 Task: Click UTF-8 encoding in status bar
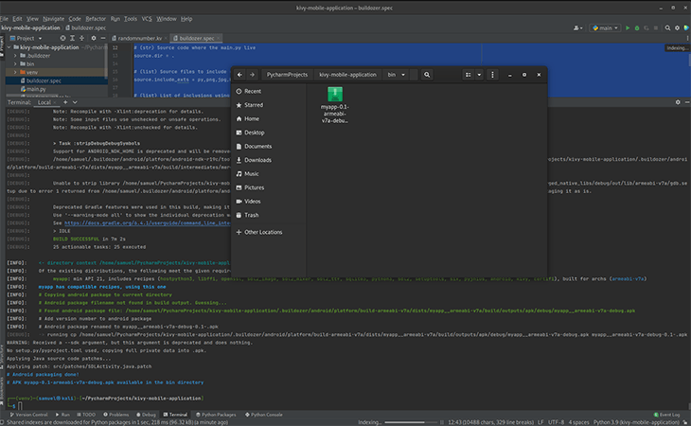(556, 422)
